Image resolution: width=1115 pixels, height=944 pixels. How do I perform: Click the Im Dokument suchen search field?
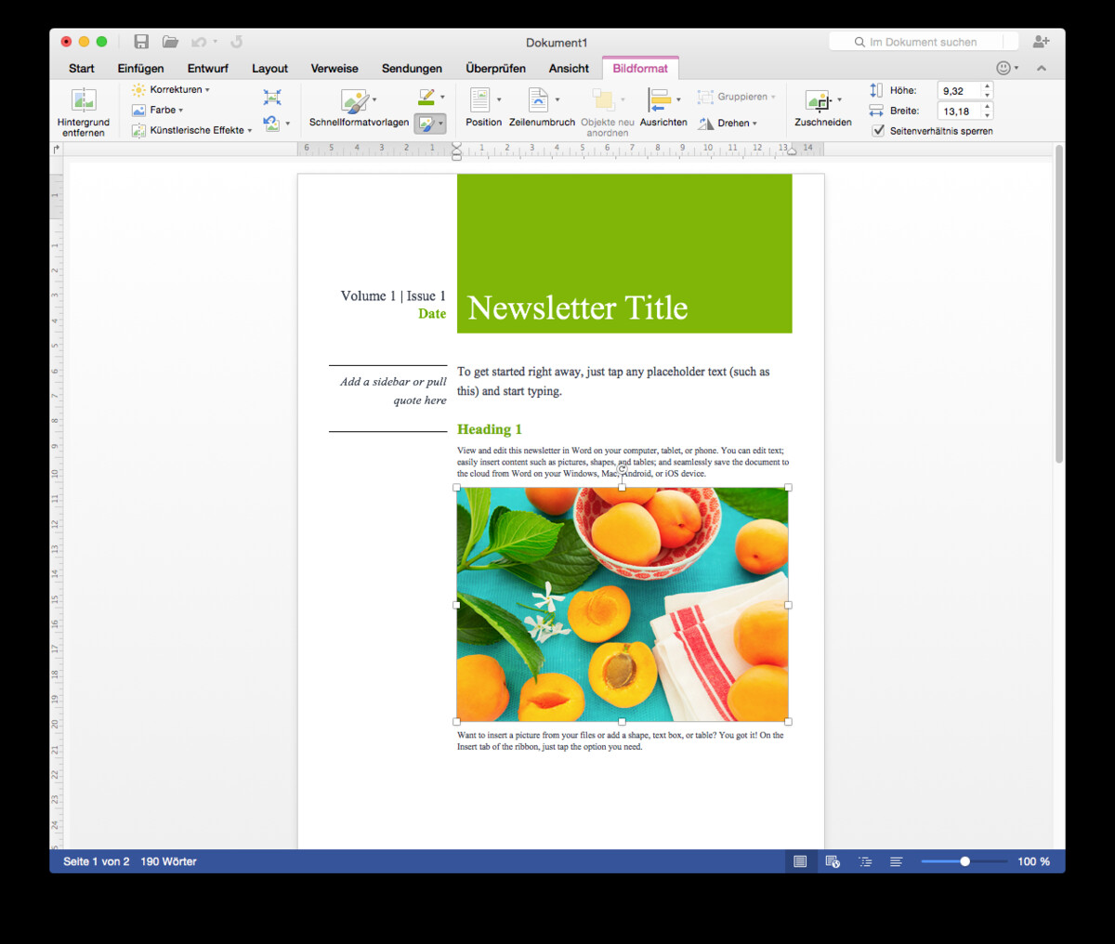click(x=924, y=42)
